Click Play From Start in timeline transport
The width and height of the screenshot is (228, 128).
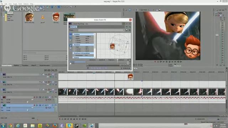pos(65,119)
